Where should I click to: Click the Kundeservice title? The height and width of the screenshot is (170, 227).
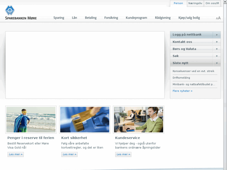[127, 138]
